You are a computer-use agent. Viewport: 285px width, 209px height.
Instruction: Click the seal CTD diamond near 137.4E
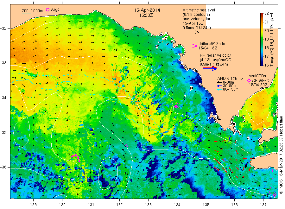275,195
